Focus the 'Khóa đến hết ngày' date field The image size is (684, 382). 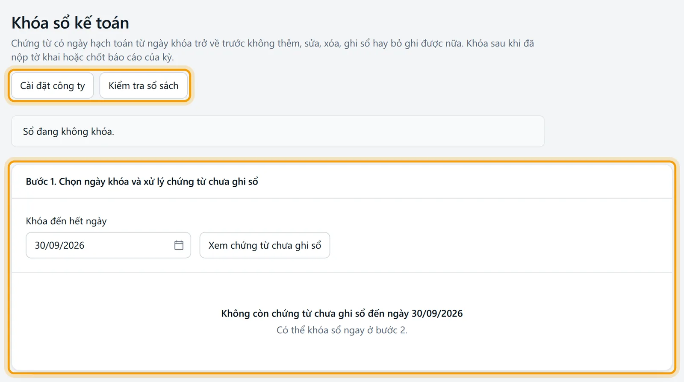coord(108,245)
